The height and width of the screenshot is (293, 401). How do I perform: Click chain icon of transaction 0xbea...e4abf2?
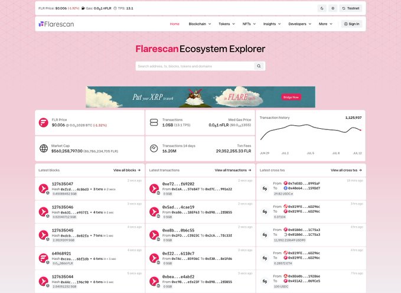[154, 281]
